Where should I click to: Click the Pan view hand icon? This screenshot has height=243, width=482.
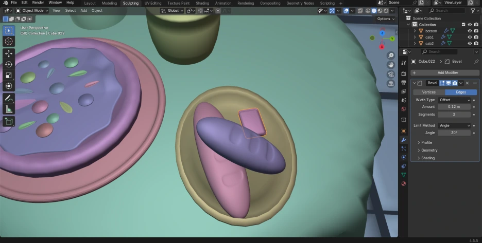[x=391, y=65]
